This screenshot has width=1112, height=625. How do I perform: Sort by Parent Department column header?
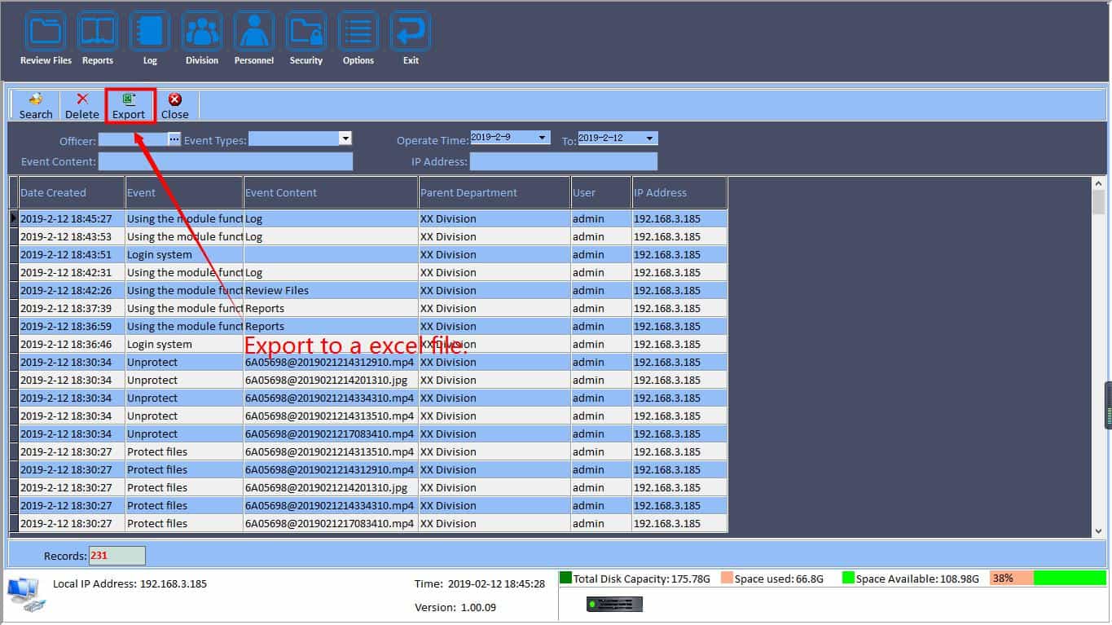(x=494, y=193)
